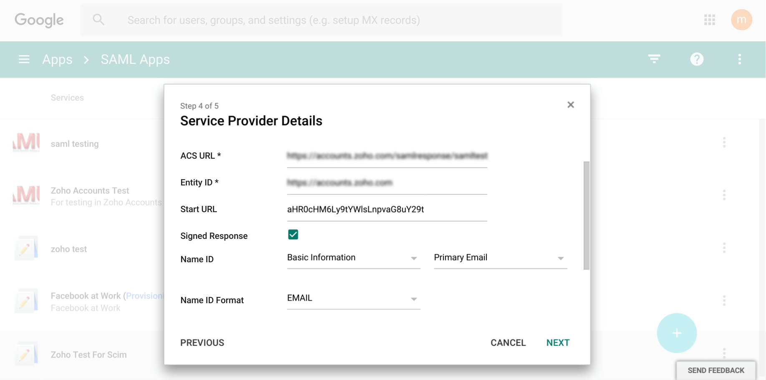Image resolution: width=766 pixels, height=380 pixels.
Task: Open the hamburger navigation menu
Action: click(x=24, y=59)
